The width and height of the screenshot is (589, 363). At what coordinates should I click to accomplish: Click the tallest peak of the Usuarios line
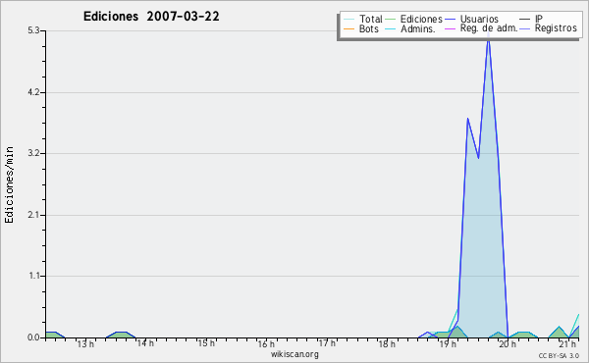[488, 35]
